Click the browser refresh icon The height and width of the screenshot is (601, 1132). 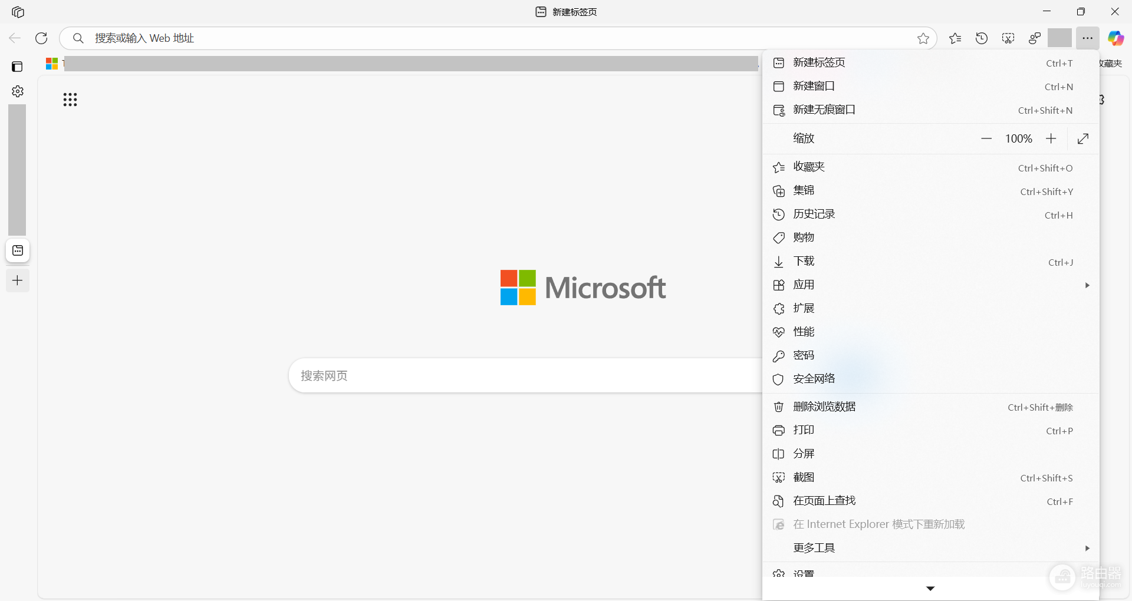[41, 38]
